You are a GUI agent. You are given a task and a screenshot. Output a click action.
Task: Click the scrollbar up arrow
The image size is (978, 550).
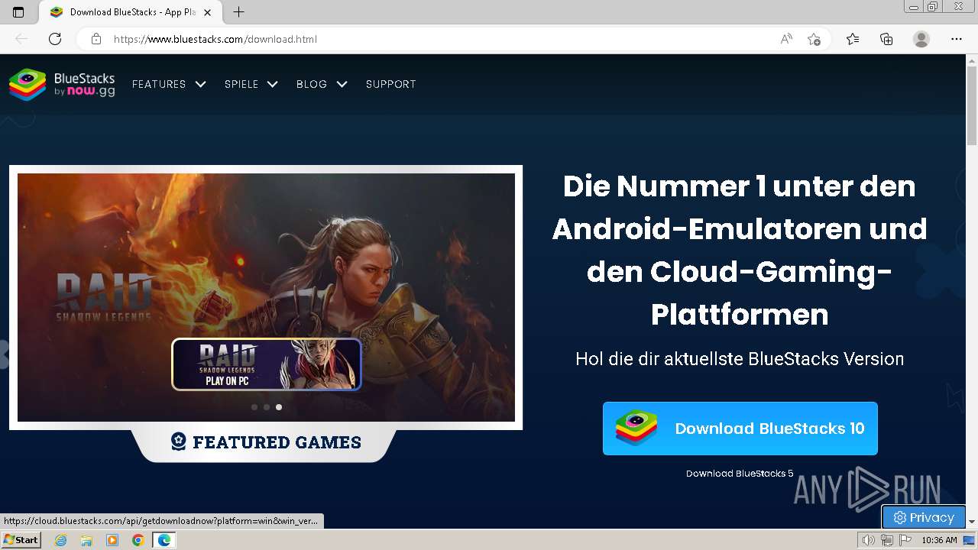pos(972,59)
